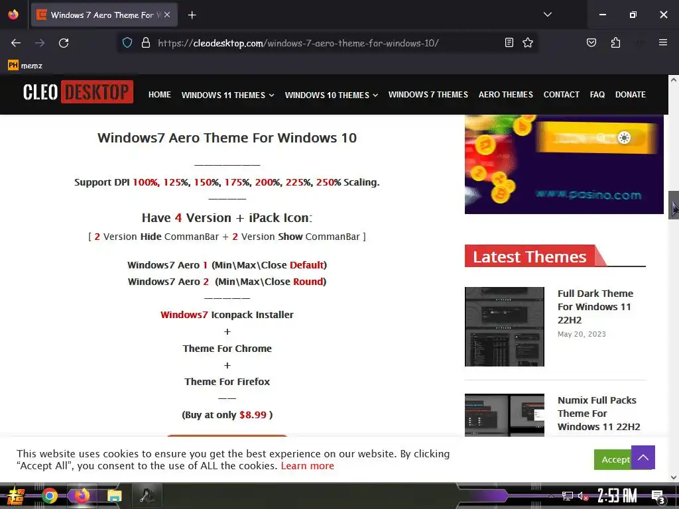Click the scrollbar up arrow
This screenshot has width=679, height=509.
pos(674,80)
